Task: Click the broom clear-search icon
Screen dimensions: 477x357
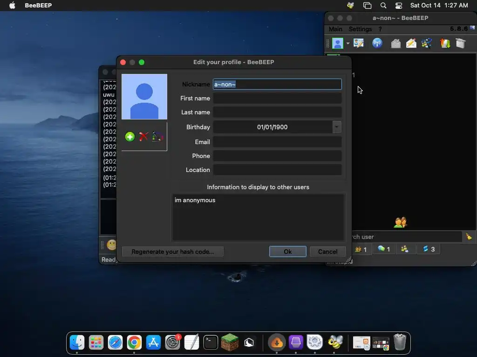Action: [x=469, y=237]
